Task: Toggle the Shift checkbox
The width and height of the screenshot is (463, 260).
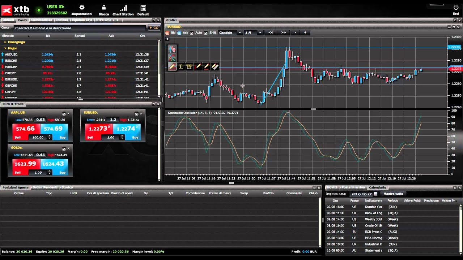Action: 206,32
